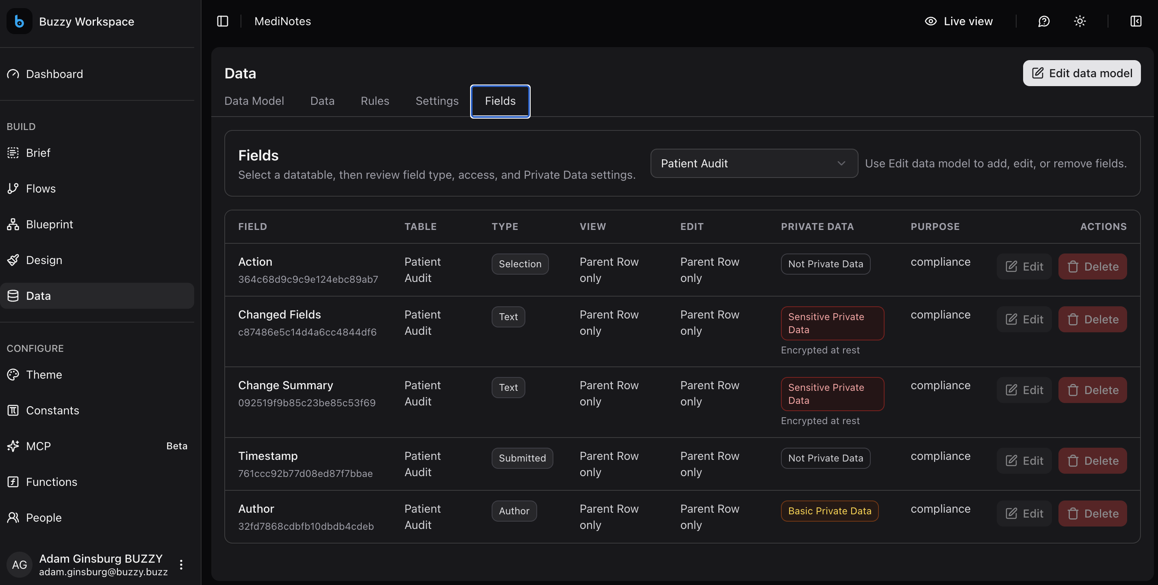The width and height of the screenshot is (1158, 585).
Task: Open Brief in the sidebar
Action: pyautogui.click(x=97, y=153)
